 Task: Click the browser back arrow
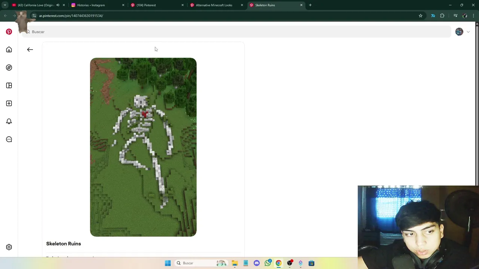pos(5,16)
